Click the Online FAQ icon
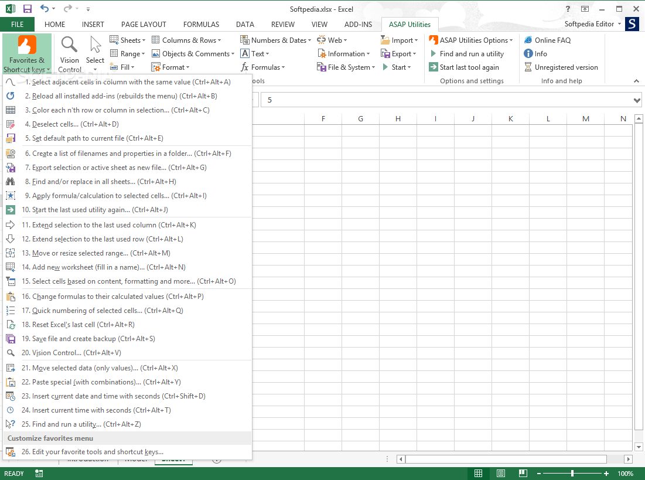Screen dimensions: 645x480 point(528,40)
